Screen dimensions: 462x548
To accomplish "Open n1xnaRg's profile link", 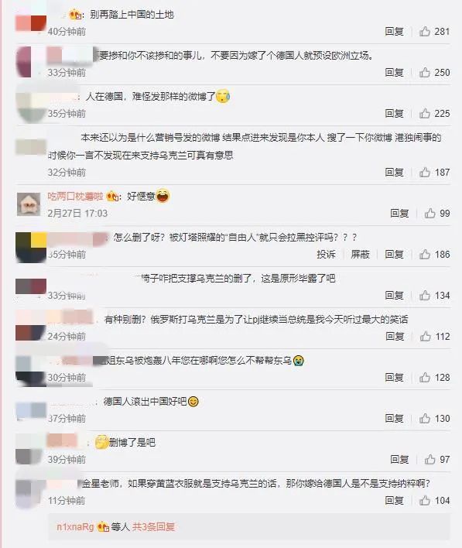I will pyautogui.click(x=75, y=526).
